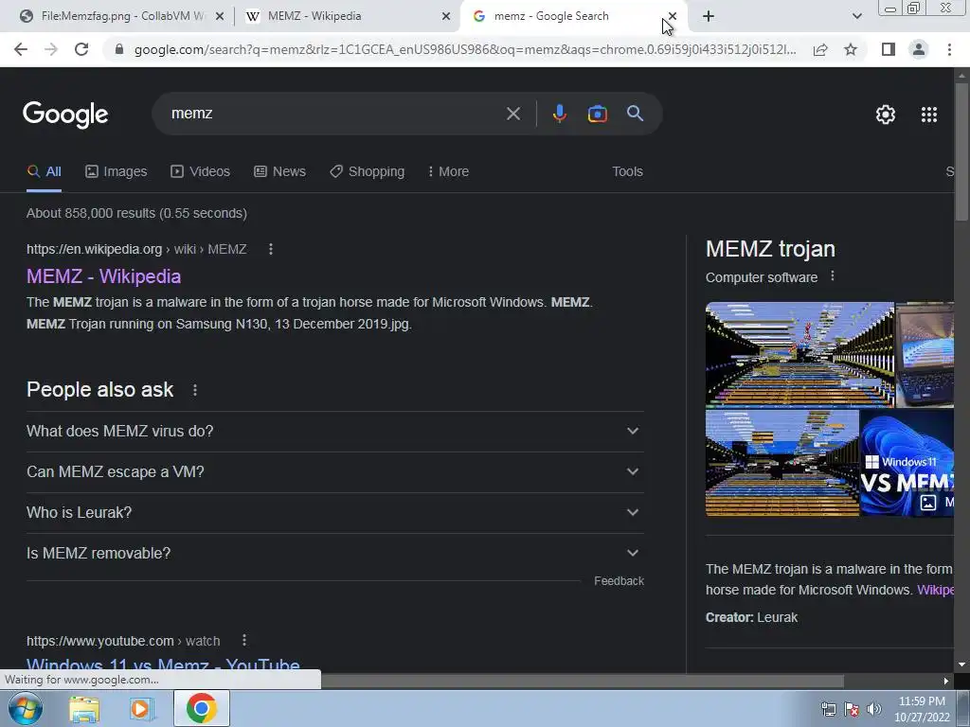
Task: Open the Windows Start menu
Action: pyautogui.click(x=26, y=708)
